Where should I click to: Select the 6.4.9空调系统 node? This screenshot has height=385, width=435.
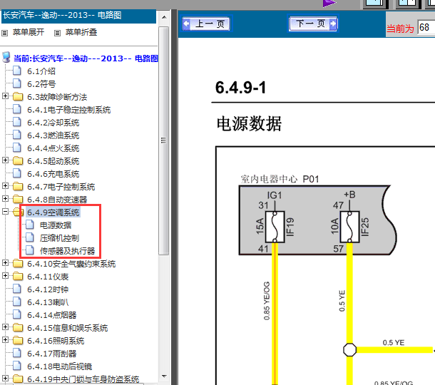(x=53, y=212)
